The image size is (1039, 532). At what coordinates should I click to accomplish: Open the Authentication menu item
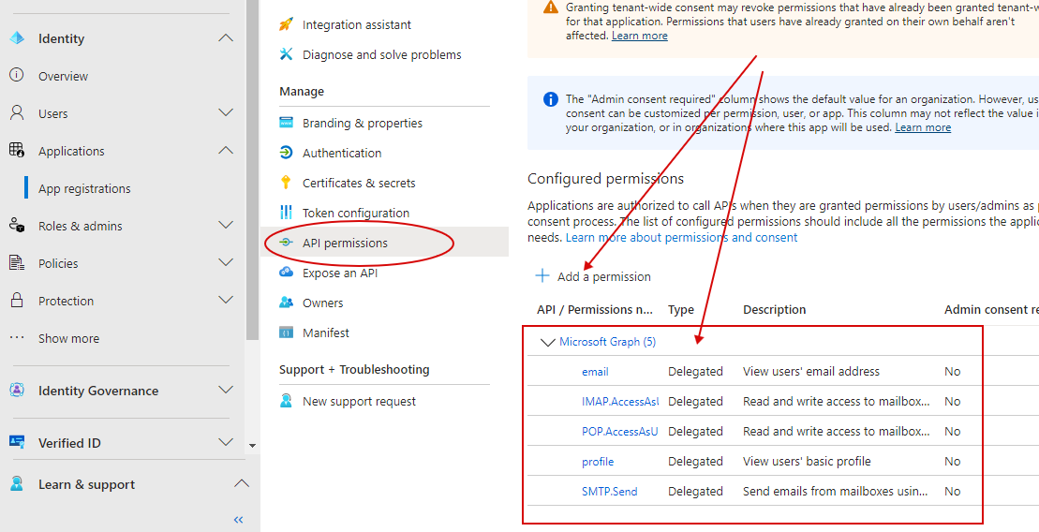tap(341, 153)
